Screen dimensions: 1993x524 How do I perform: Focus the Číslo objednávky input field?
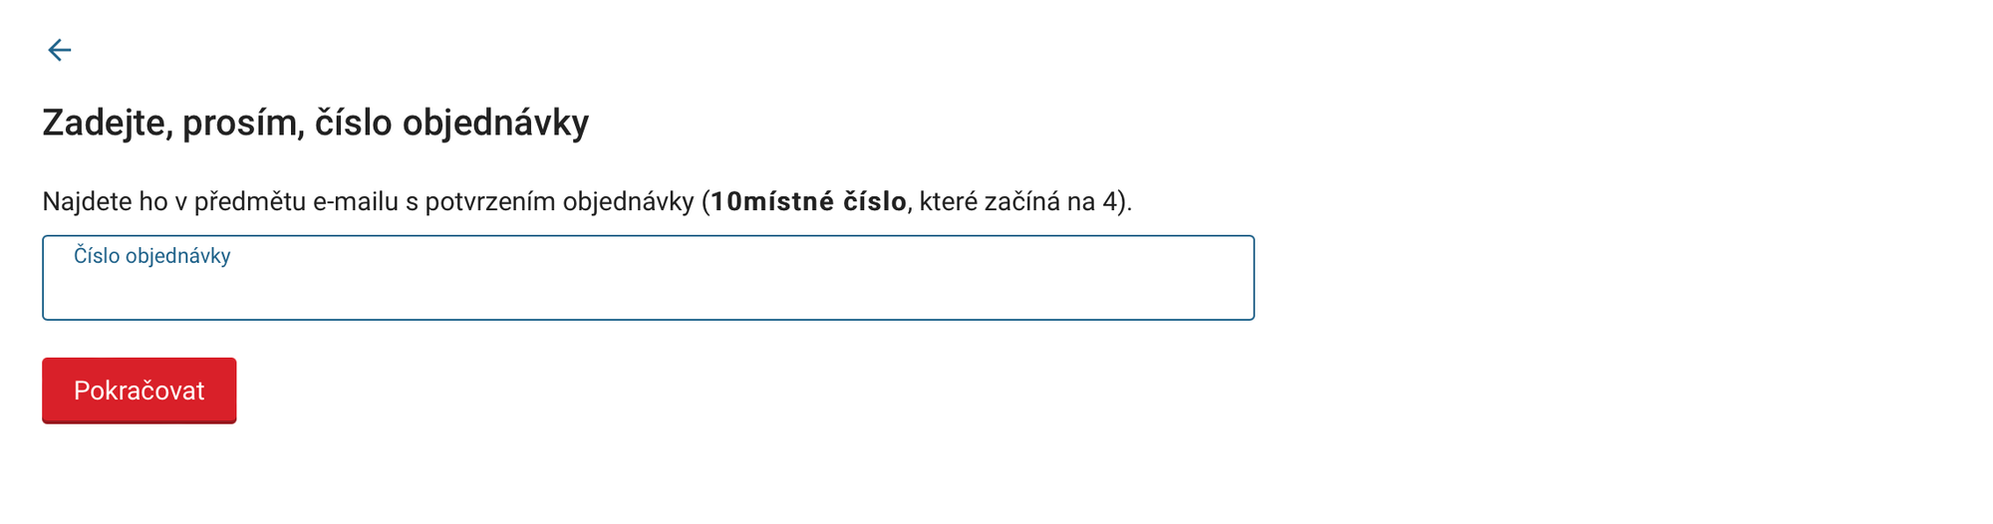(648, 289)
